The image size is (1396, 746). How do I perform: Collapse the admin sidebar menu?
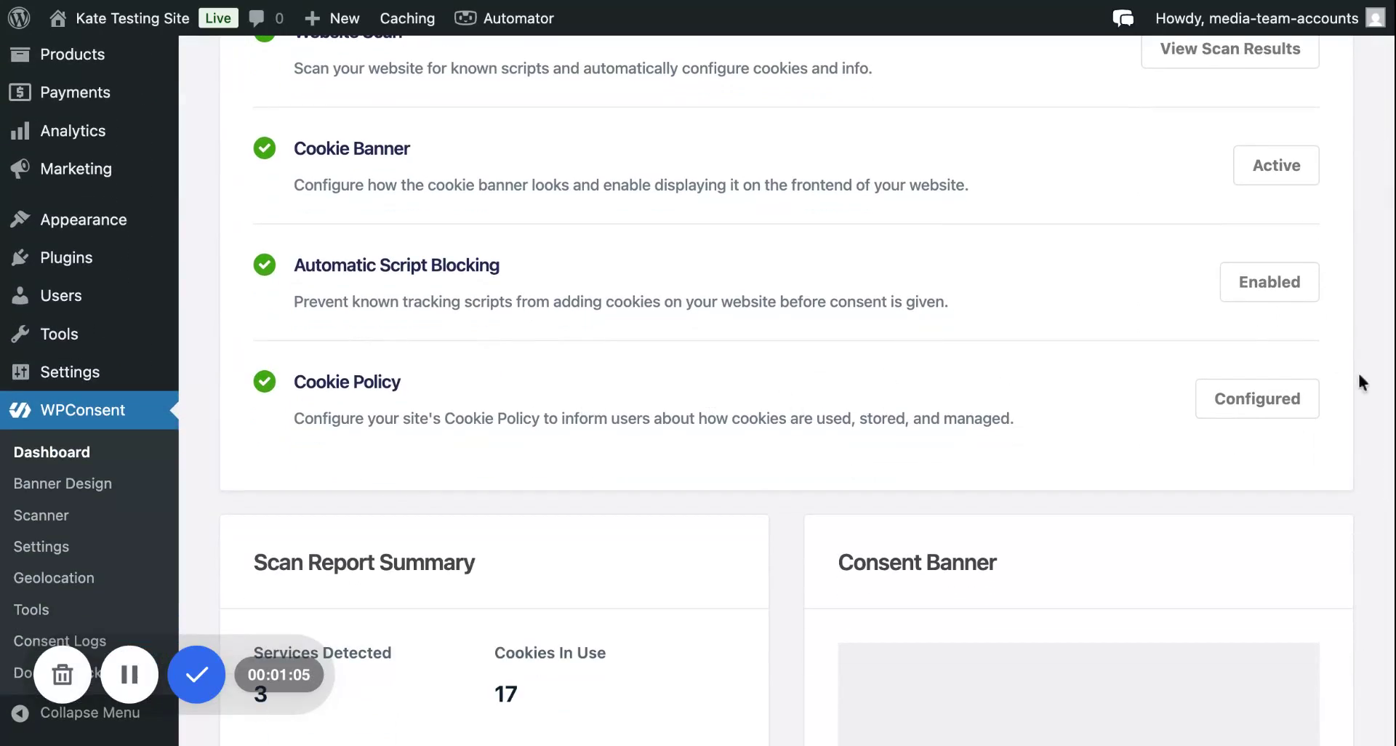click(x=76, y=713)
